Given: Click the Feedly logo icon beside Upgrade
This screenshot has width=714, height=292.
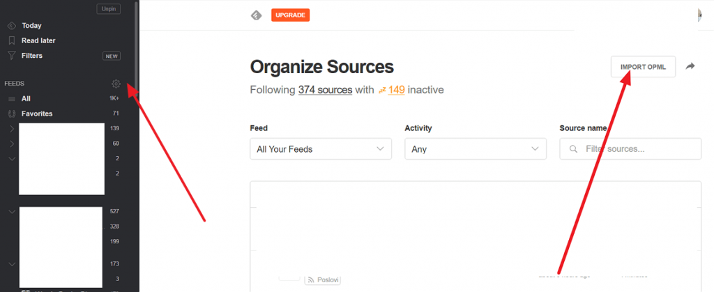Looking at the screenshot, I should pos(257,15).
